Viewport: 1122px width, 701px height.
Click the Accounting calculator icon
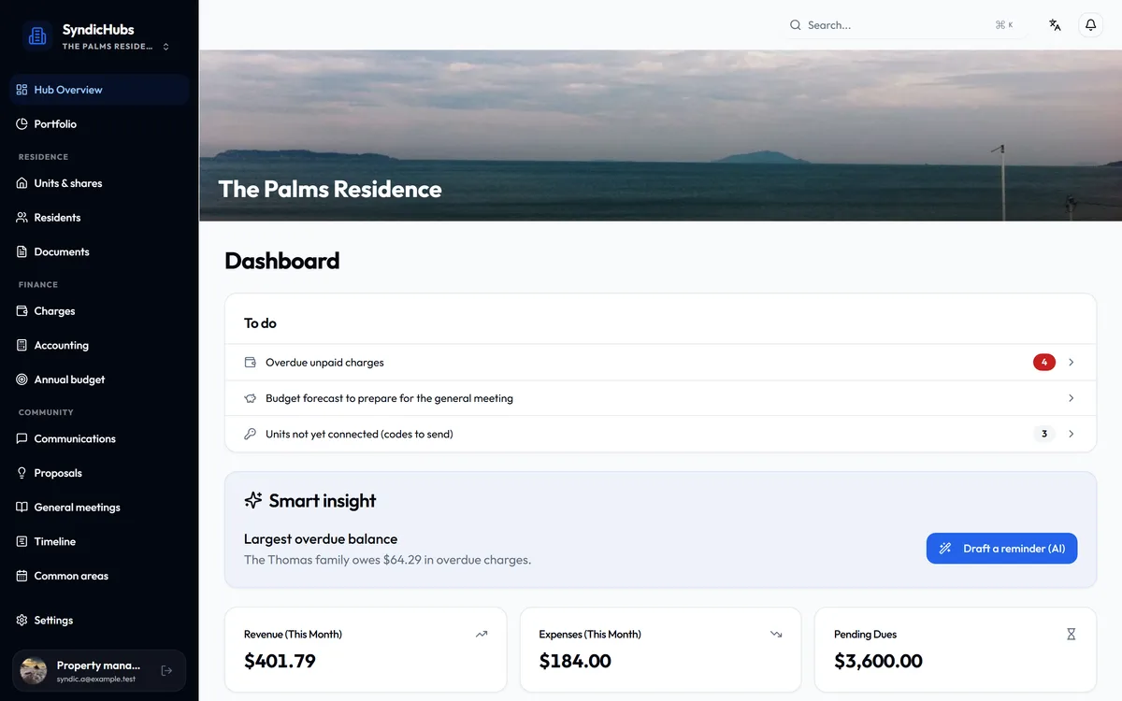tap(22, 345)
